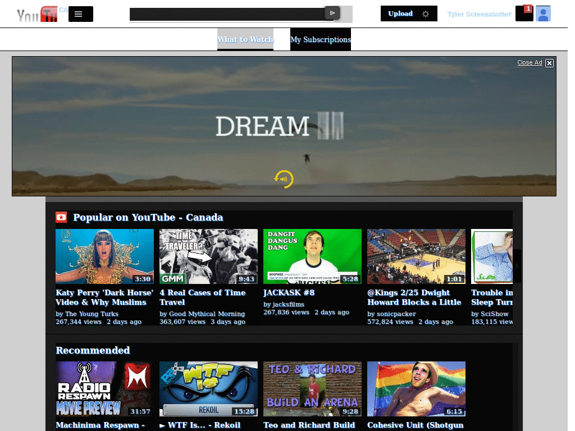Image resolution: width=575 pixels, height=431 pixels.
Task: Open "@Kings 2/25 Dwight Howard" title
Action: coord(414,297)
